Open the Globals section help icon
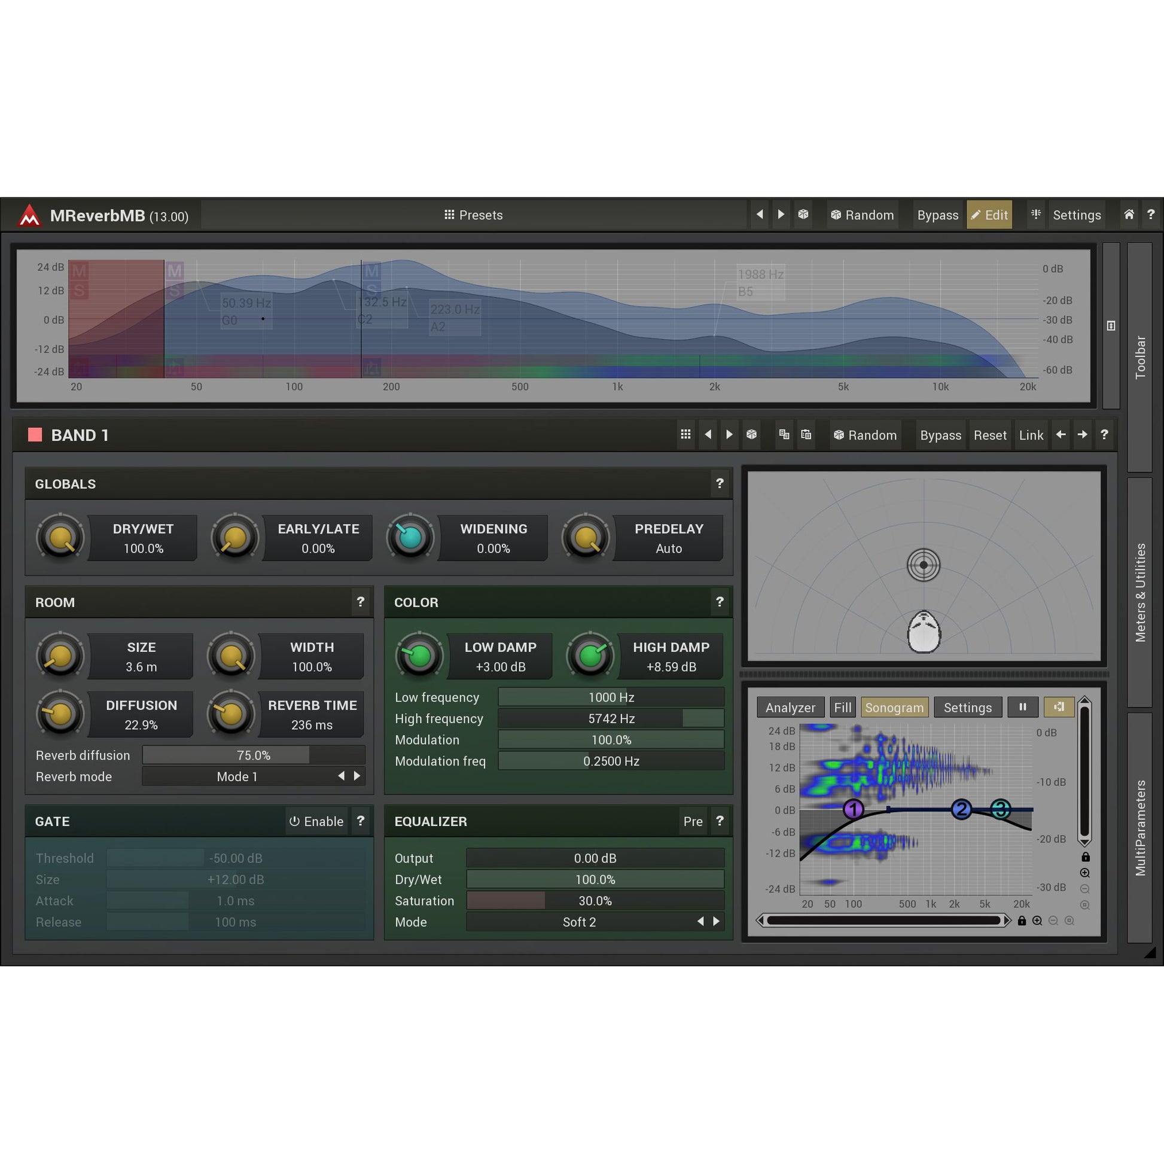 720,483
